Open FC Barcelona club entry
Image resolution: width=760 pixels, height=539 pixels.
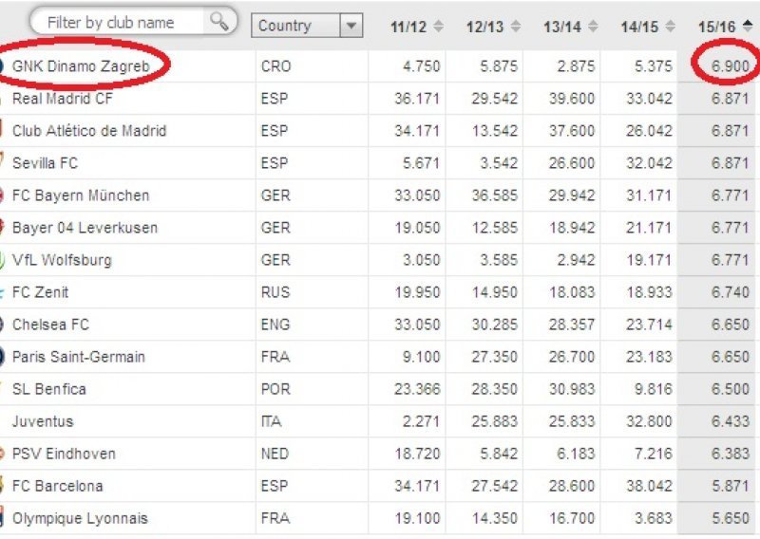[x=57, y=486]
